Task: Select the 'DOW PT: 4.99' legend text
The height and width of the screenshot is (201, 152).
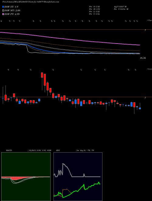Action: (x=12, y=14)
